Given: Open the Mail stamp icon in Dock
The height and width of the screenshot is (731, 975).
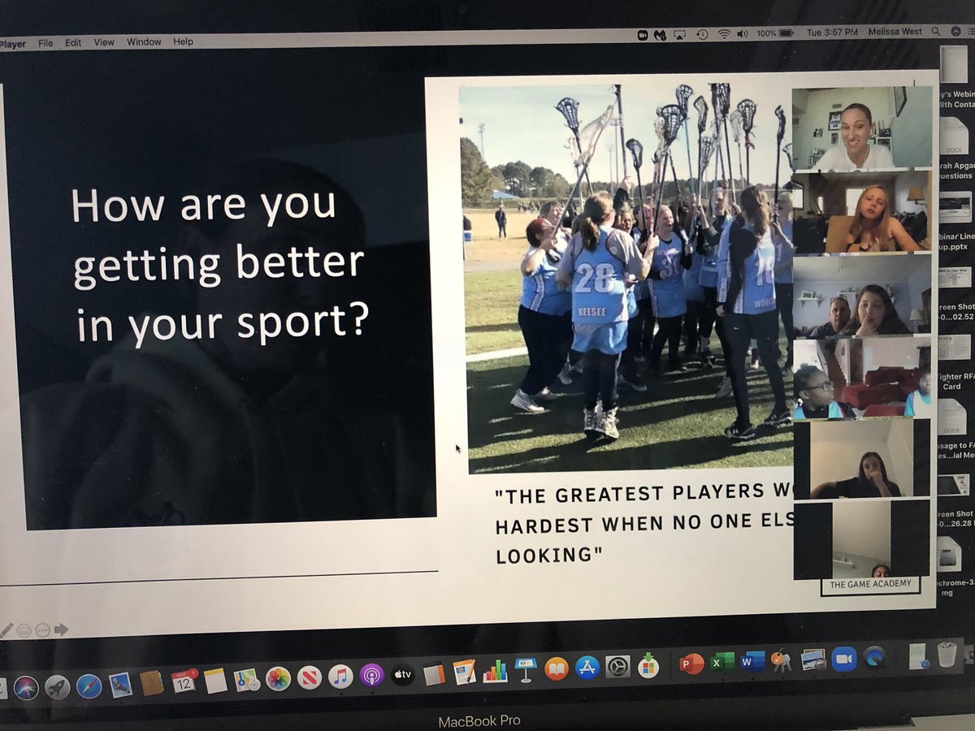Looking at the screenshot, I should [x=120, y=685].
